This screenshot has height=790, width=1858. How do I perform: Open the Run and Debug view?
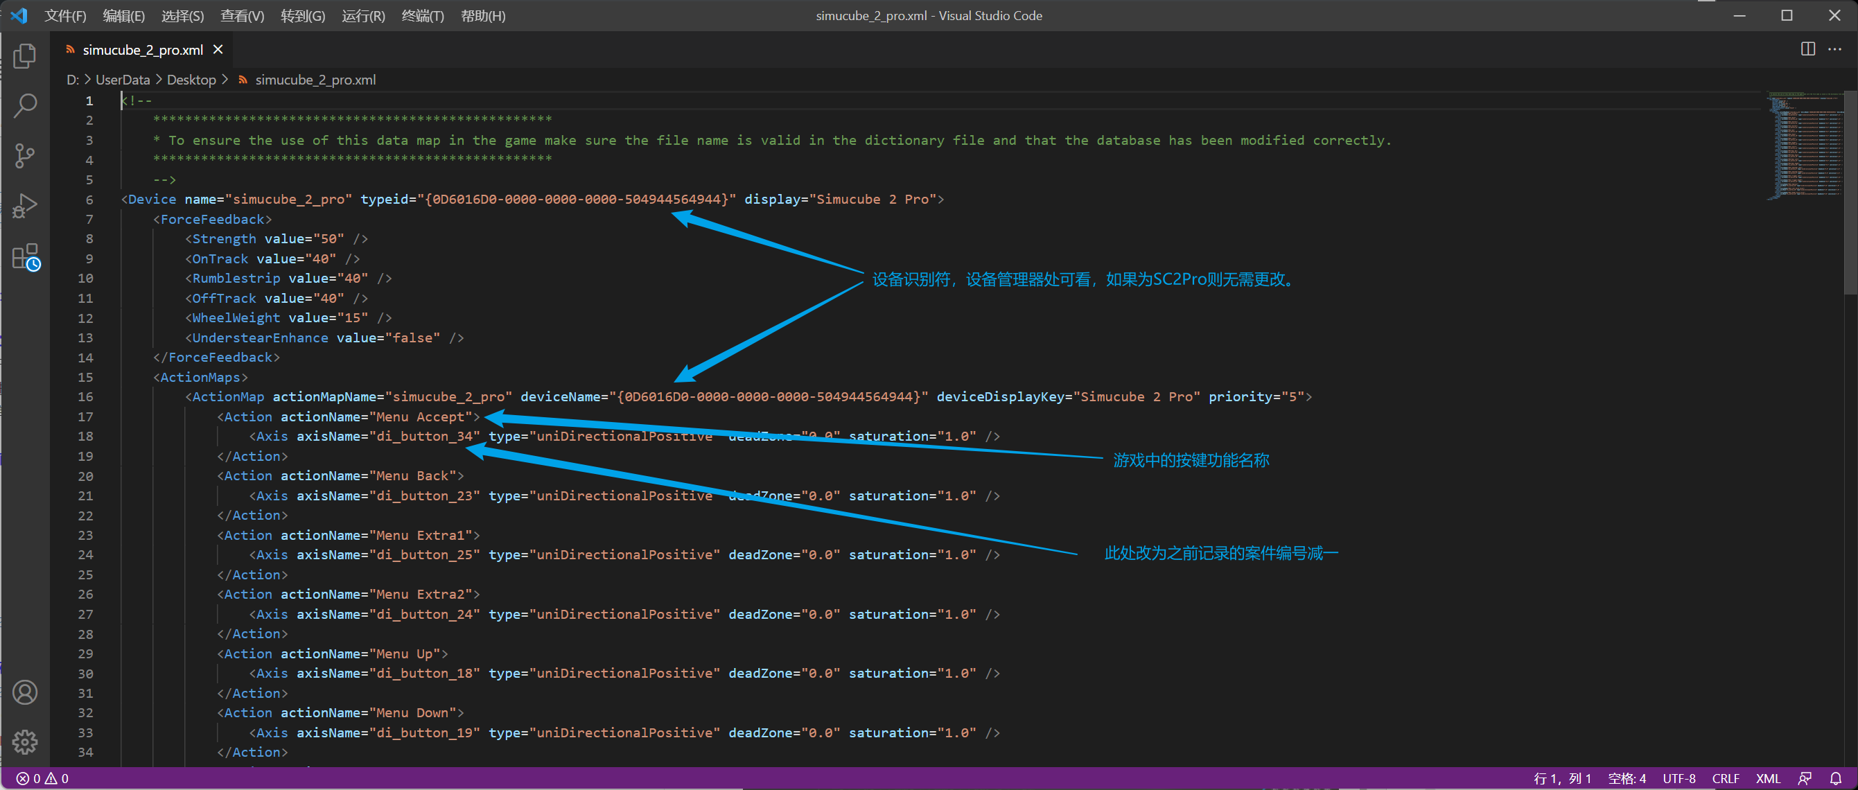click(25, 206)
